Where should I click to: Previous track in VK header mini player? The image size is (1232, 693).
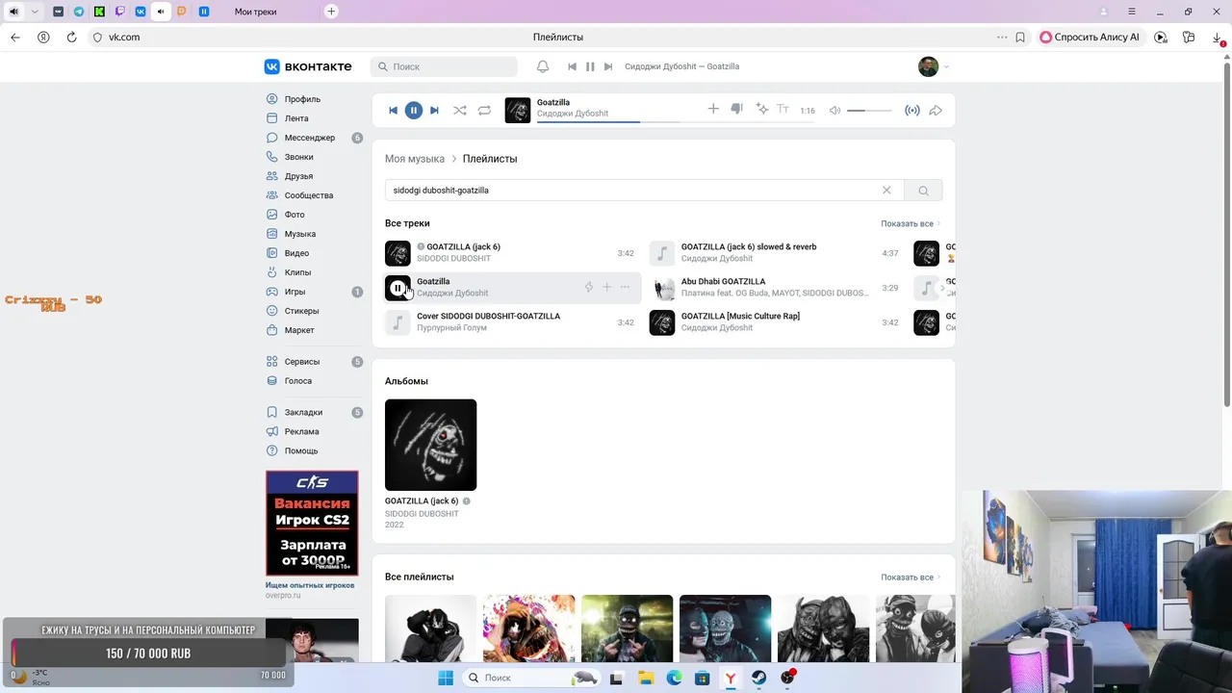(573, 66)
